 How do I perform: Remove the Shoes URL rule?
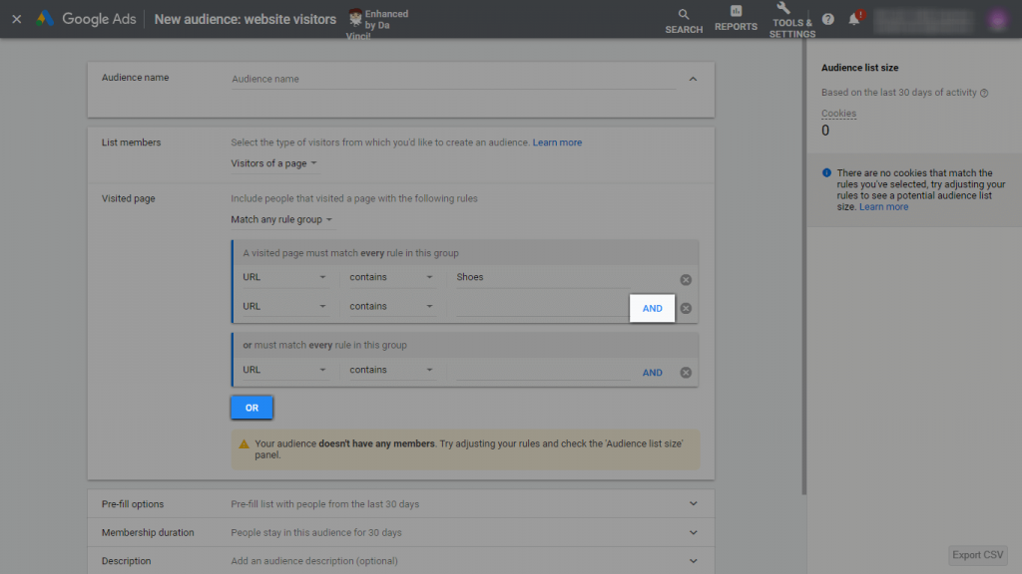686,279
